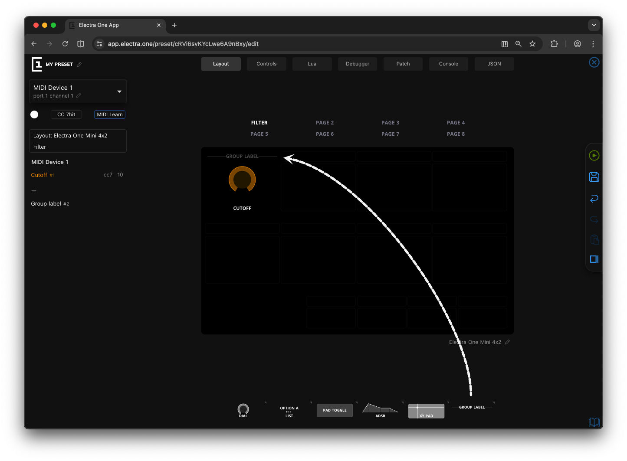Save preset with the floppy disk icon
627x461 pixels.
click(x=594, y=177)
